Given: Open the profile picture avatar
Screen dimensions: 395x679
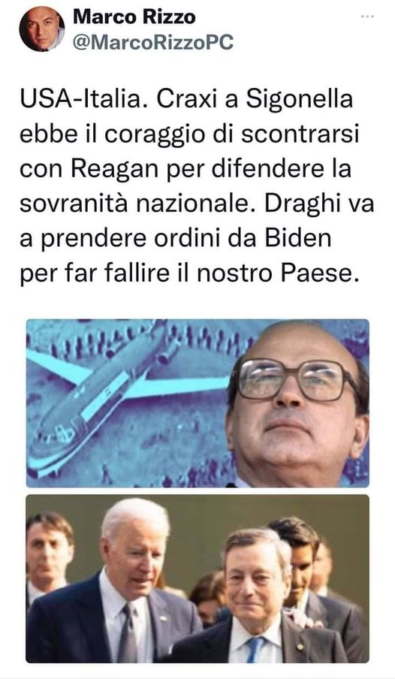Looking at the screenshot, I should click(x=42, y=29).
